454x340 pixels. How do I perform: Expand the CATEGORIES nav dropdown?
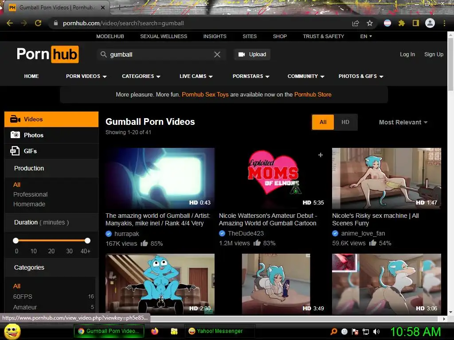click(x=141, y=76)
